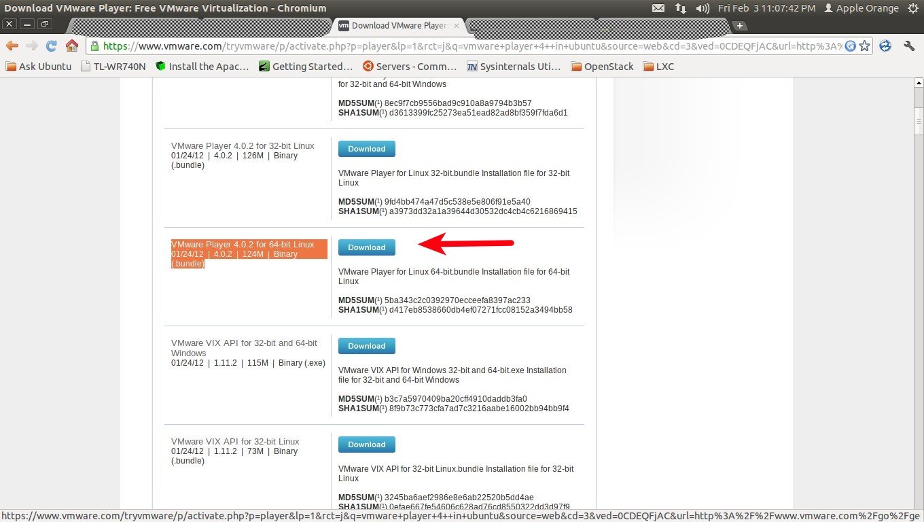Go back to the previous page
924x522 pixels.
[12, 46]
